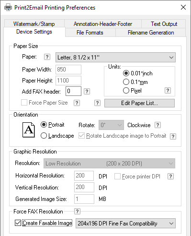Click help icon beside Add FAX header field

click(87, 92)
